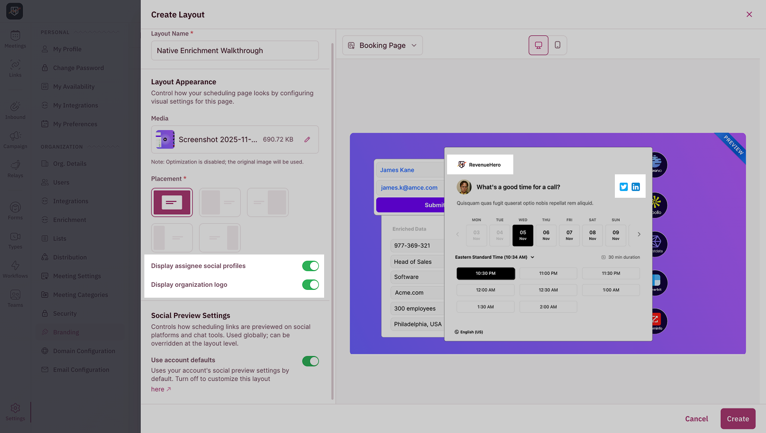Click the LinkedIn icon in the booking preview

click(x=636, y=186)
